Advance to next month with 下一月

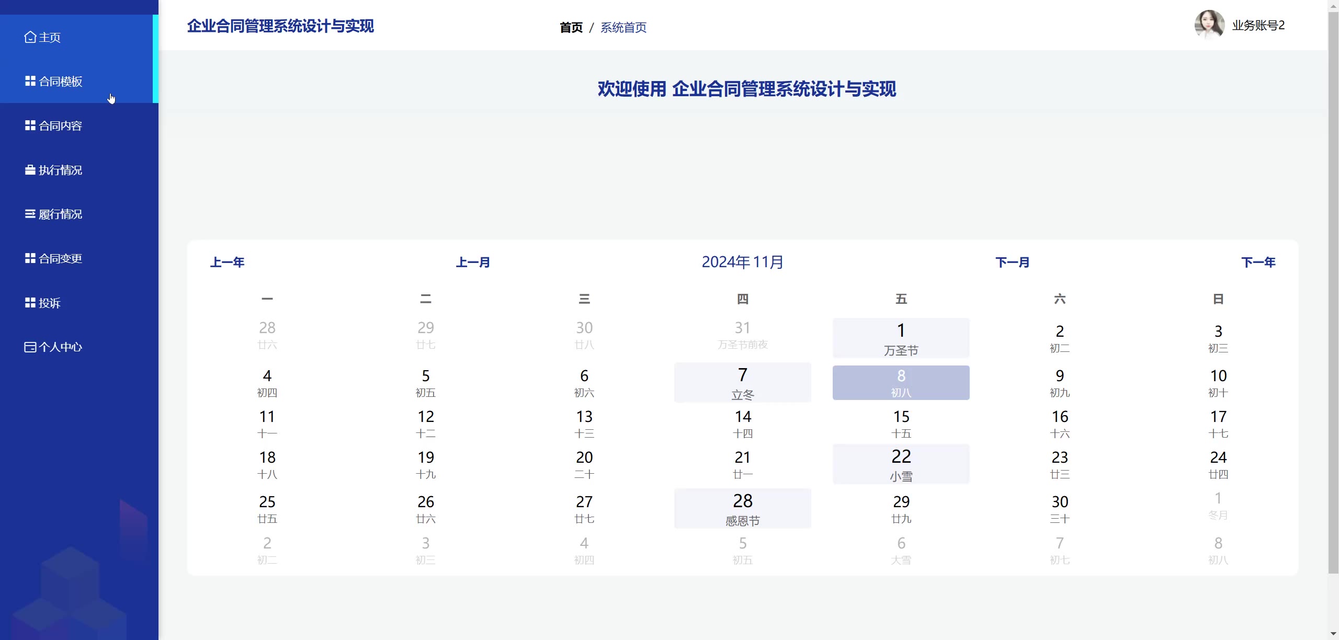click(x=1012, y=262)
